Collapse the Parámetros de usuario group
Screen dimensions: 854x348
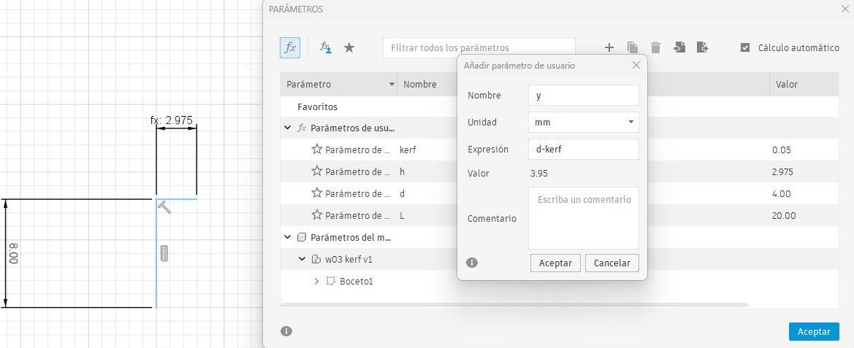coord(287,128)
